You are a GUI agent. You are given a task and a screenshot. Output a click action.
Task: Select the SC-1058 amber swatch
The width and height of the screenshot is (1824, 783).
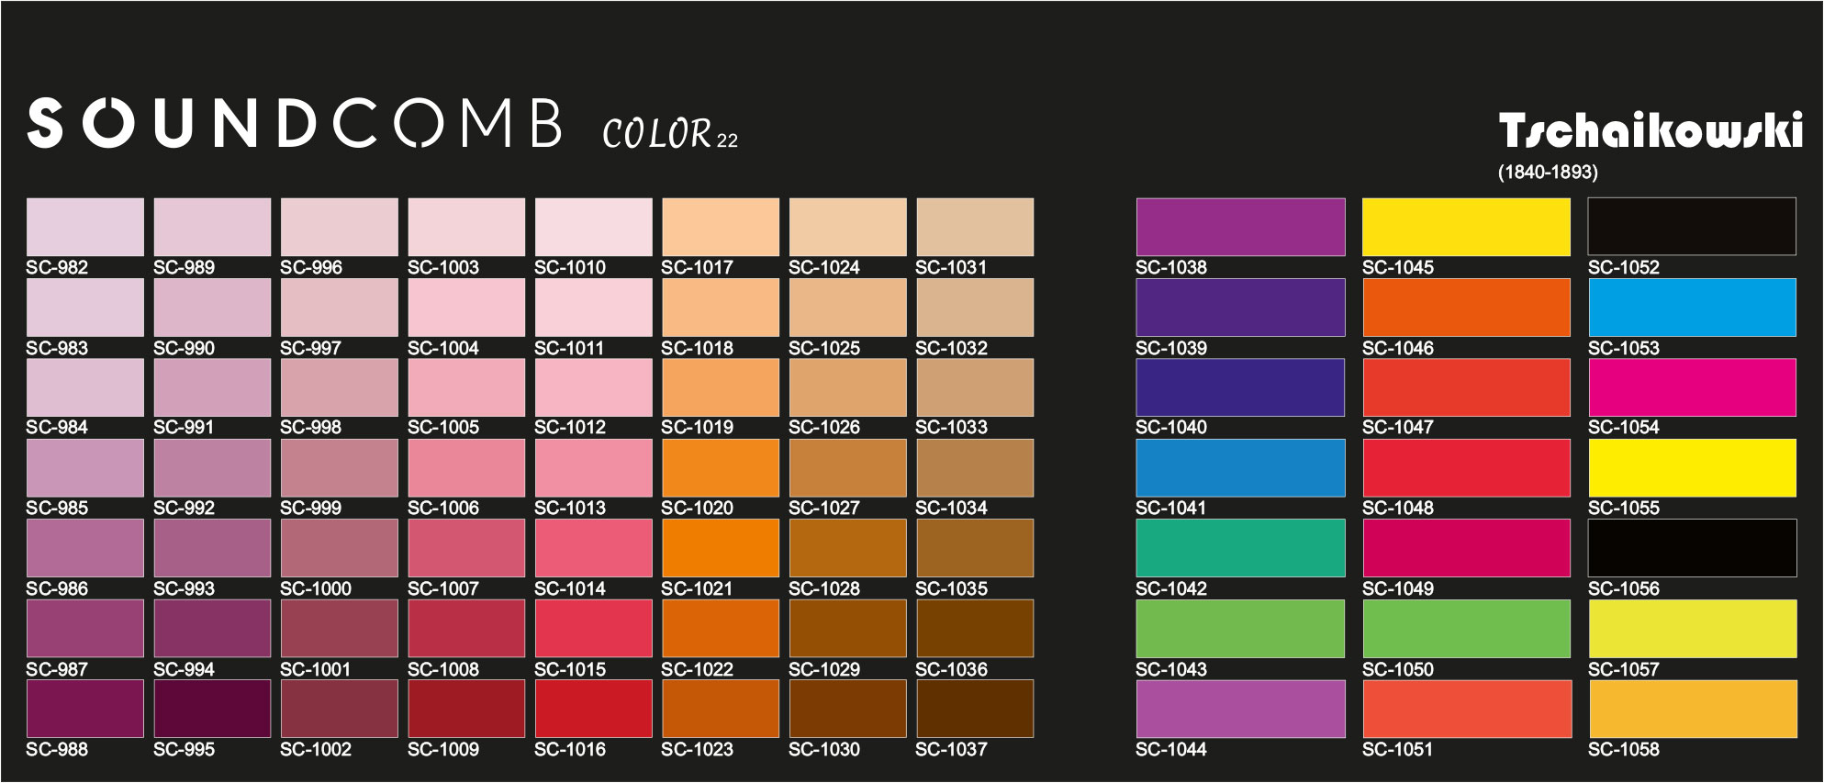click(1693, 709)
